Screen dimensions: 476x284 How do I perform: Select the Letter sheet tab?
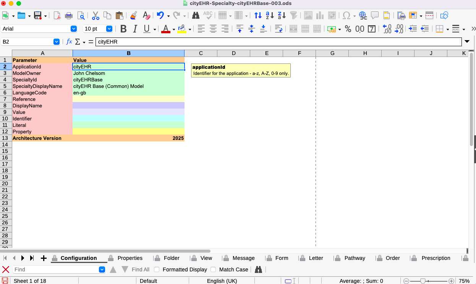click(316, 258)
